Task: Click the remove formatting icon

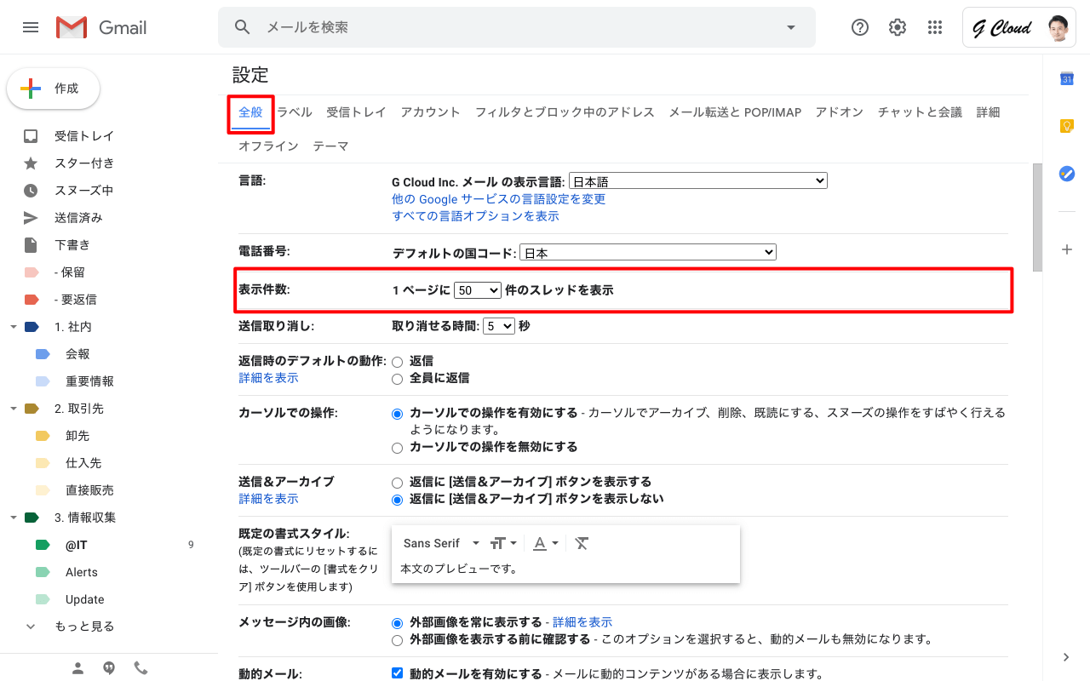Action: tap(582, 543)
